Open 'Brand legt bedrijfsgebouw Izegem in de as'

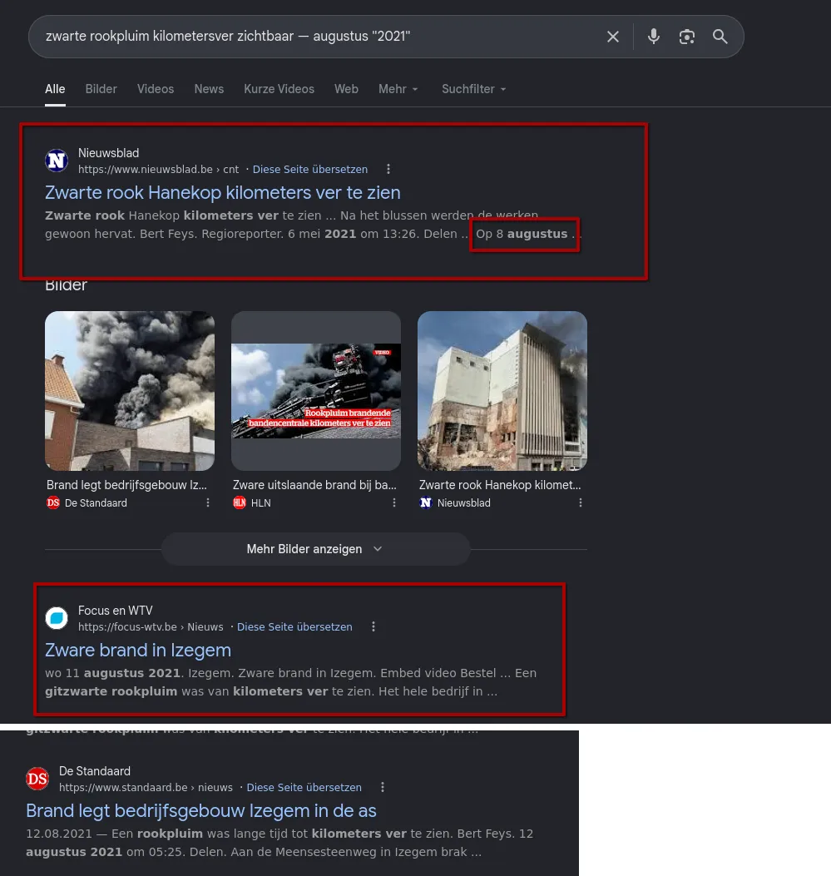(201, 810)
